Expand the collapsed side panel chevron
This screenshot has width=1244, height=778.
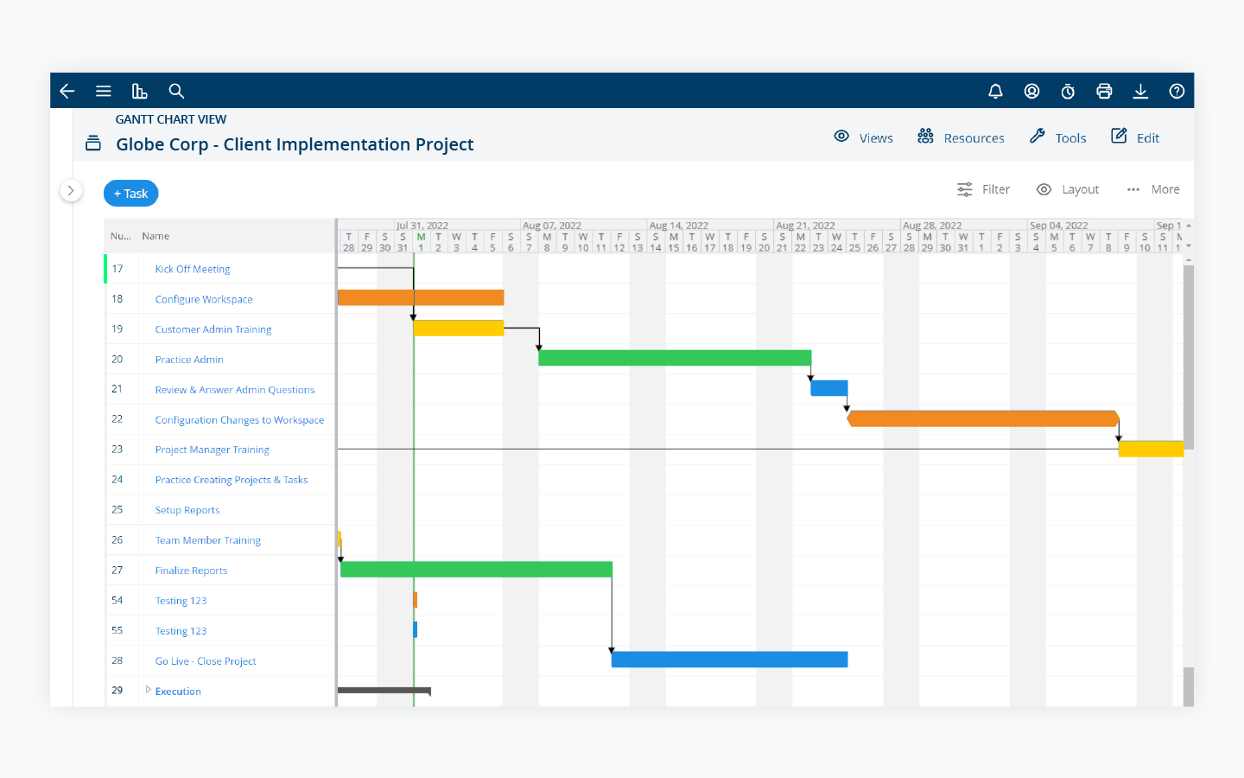(71, 190)
